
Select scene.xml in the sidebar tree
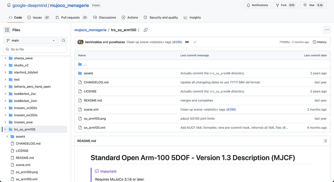tap(23, 165)
